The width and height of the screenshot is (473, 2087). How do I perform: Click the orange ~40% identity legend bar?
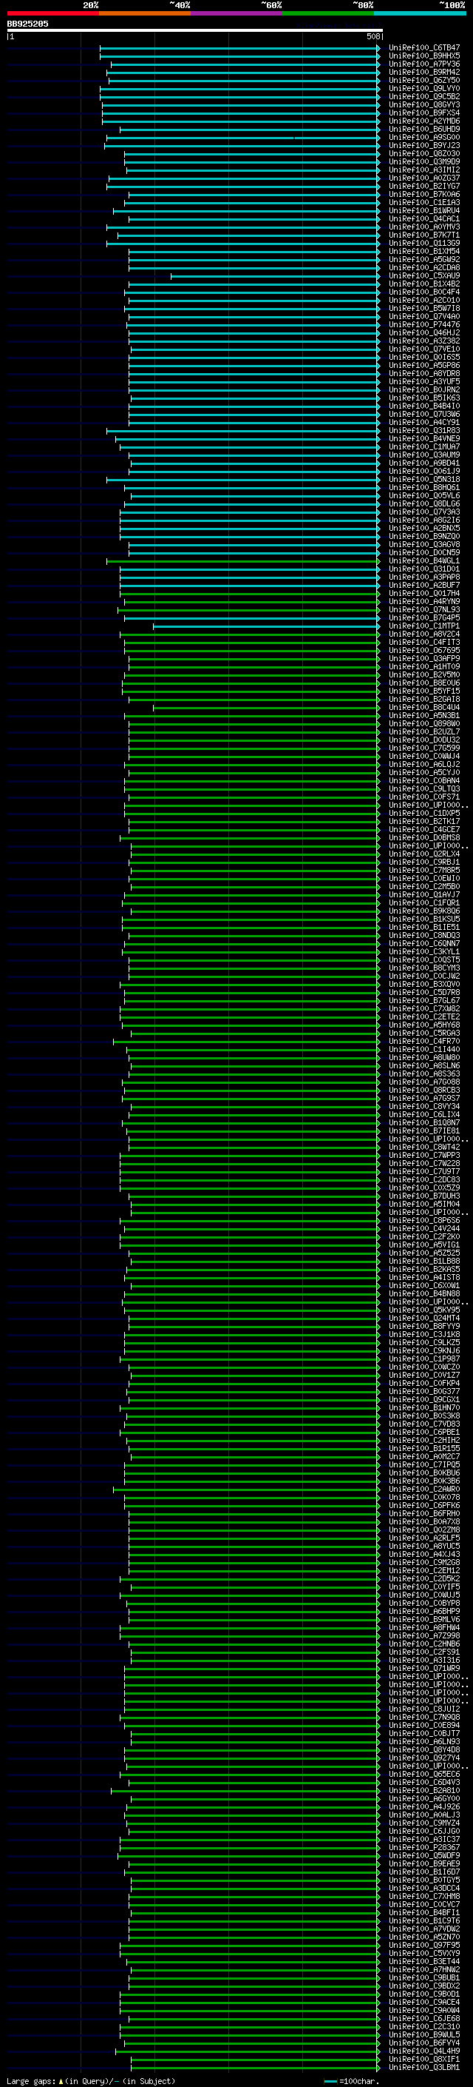[x=145, y=13]
